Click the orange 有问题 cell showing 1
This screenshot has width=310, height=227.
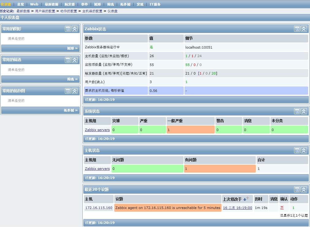pos(220,169)
